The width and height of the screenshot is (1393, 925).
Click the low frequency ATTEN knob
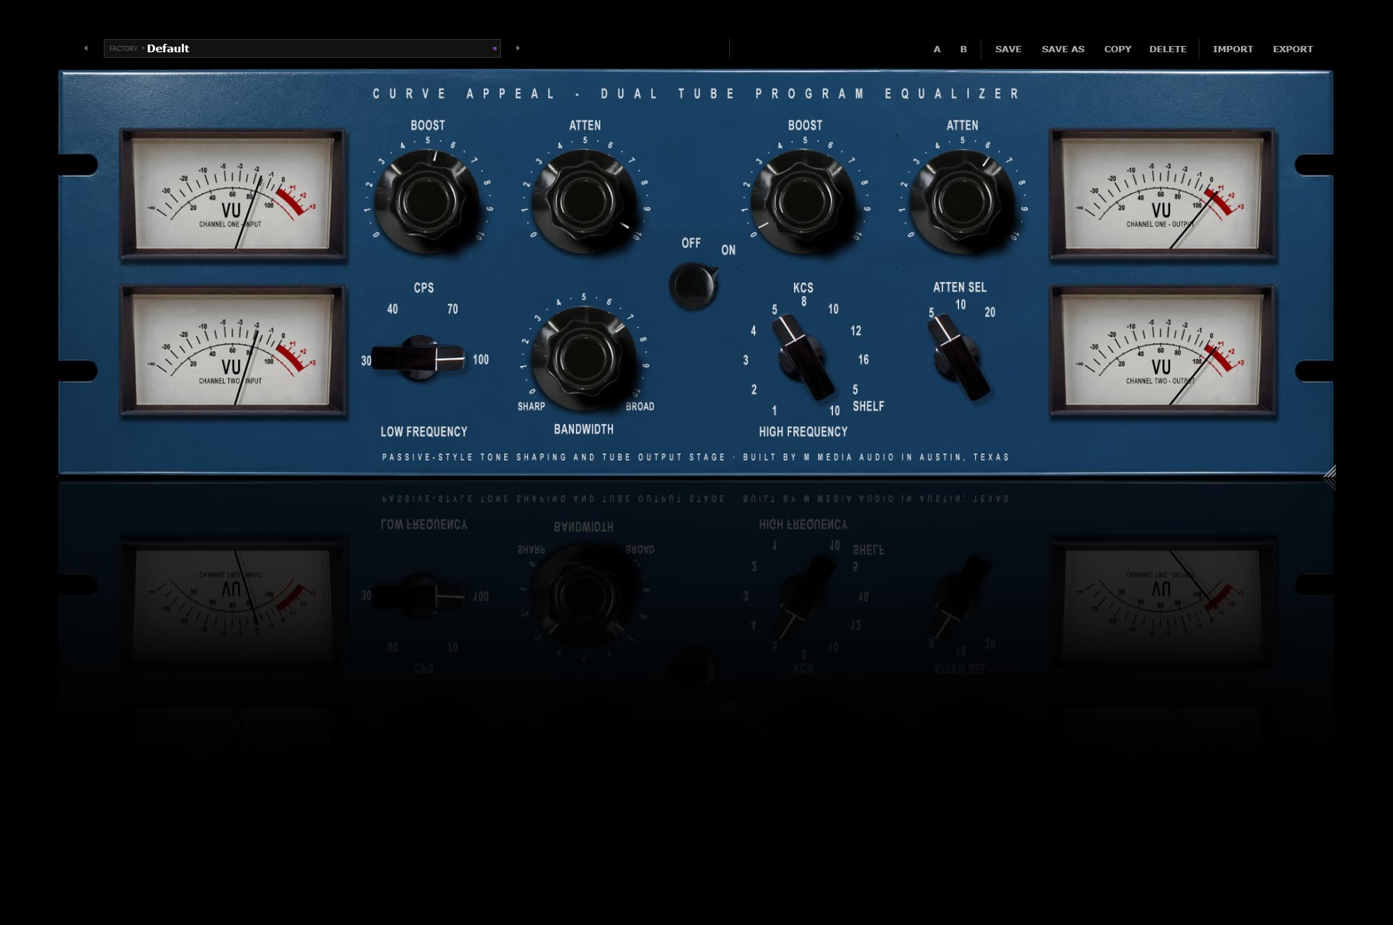click(584, 201)
